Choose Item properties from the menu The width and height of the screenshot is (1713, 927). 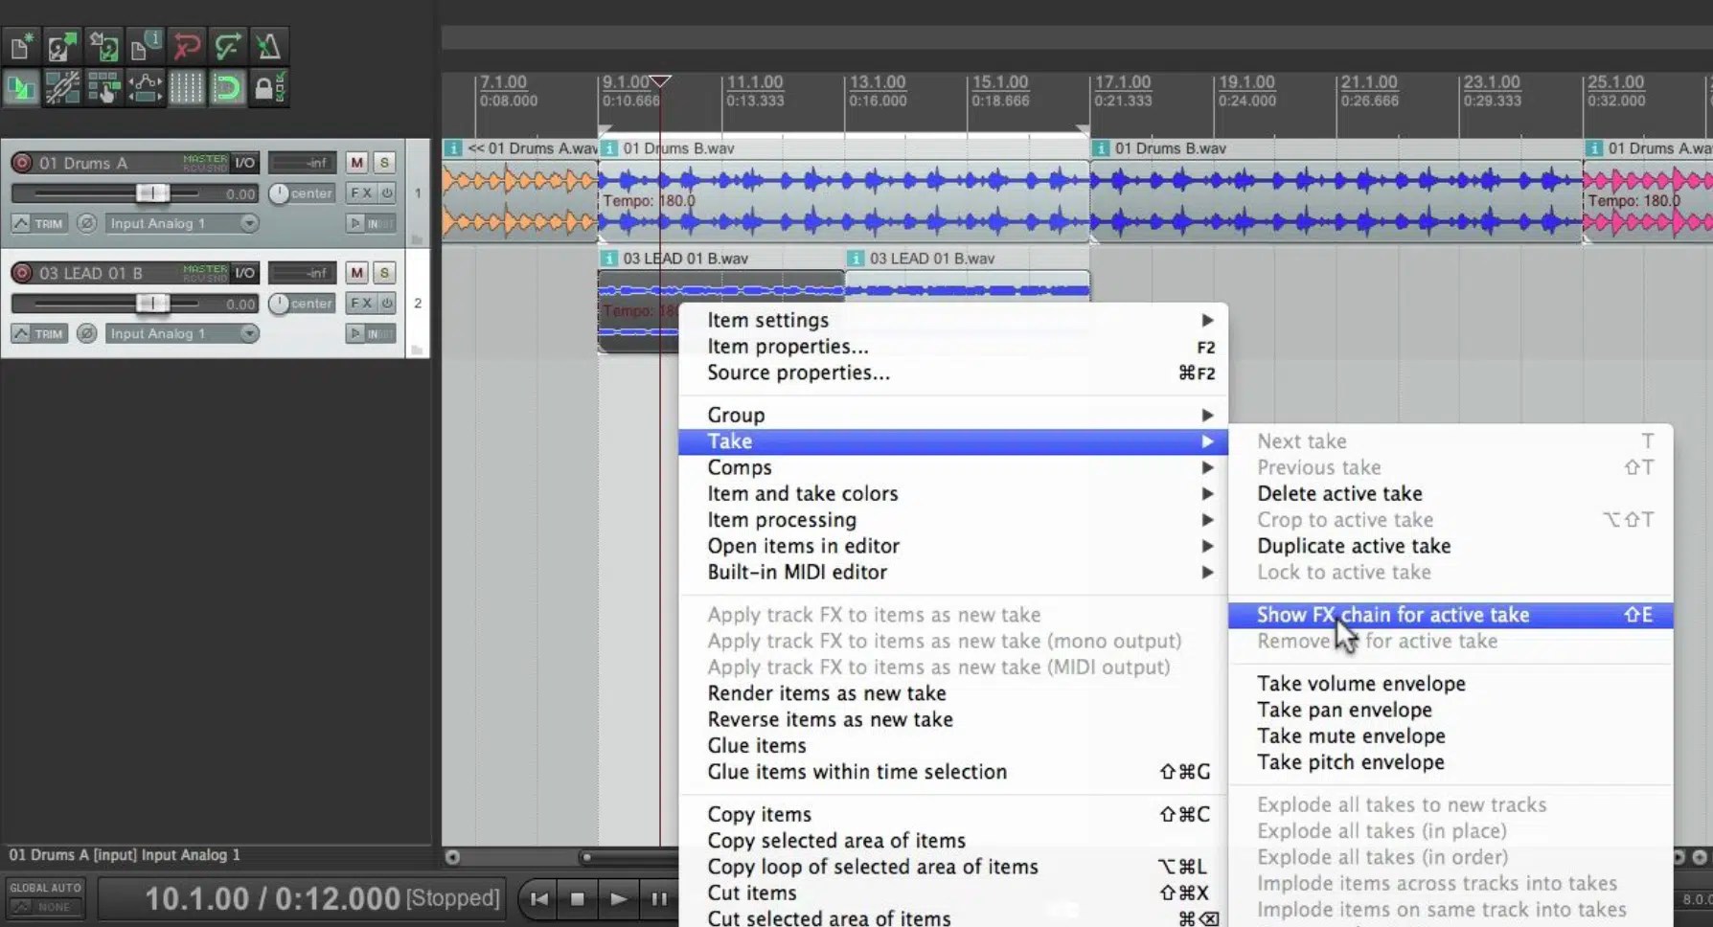point(788,346)
